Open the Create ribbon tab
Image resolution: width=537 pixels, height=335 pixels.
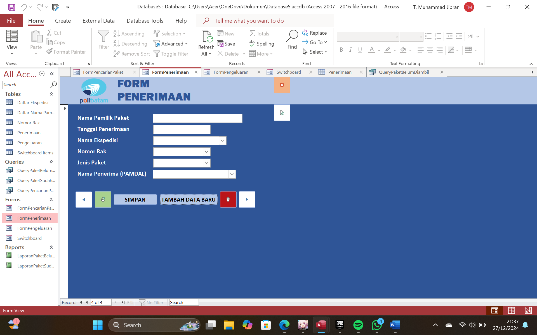63,21
